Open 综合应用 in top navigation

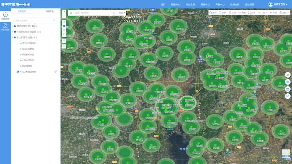(190, 4)
